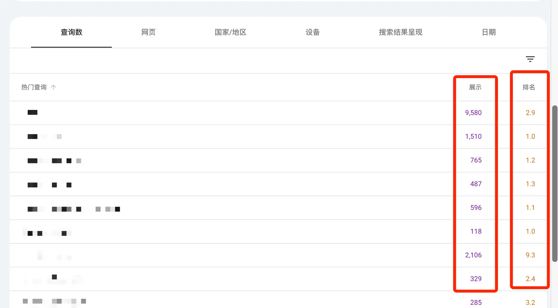
Task: Click the 1.2 ranking cell
Action: (530, 160)
